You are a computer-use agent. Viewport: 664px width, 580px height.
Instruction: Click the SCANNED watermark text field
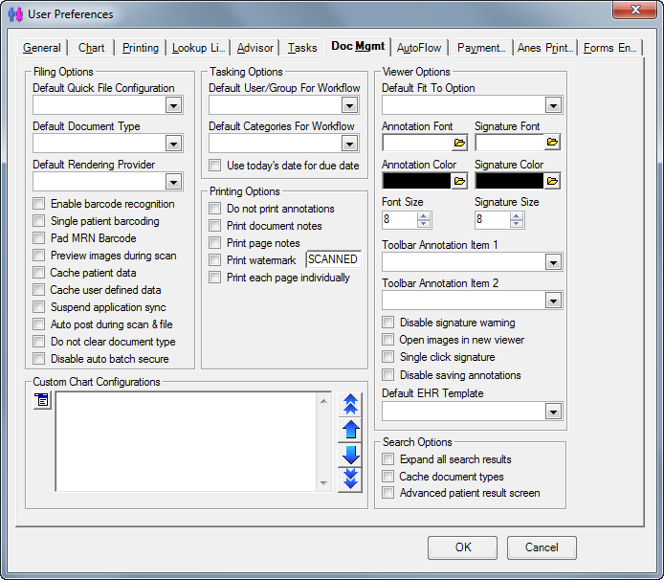333,259
